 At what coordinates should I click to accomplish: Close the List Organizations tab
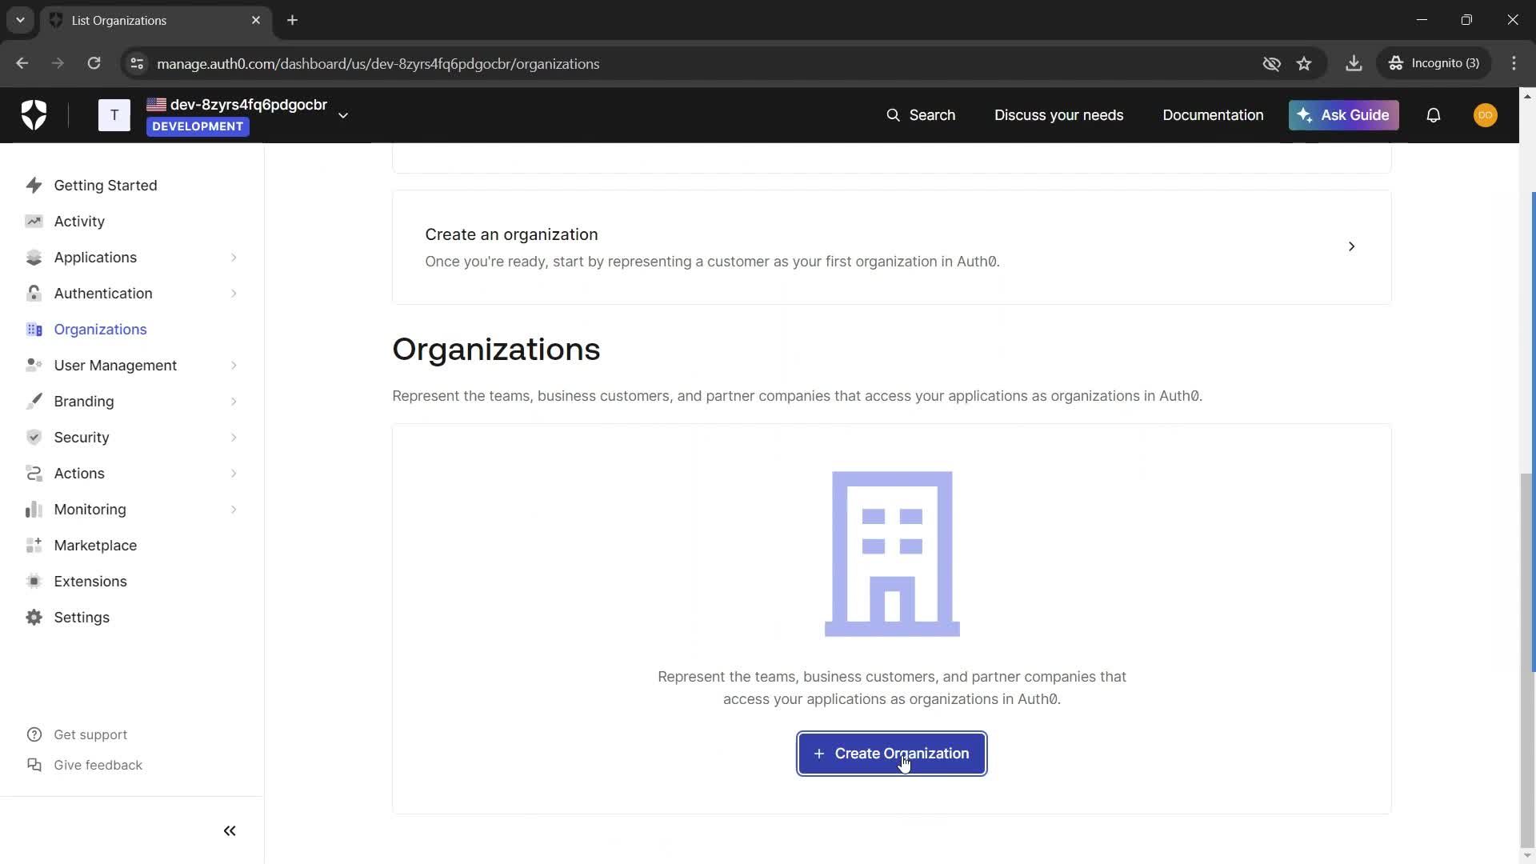(255, 20)
